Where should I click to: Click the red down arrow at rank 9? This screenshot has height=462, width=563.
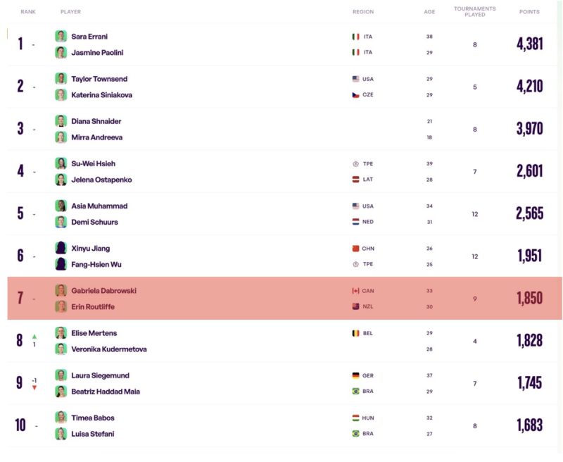click(34, 387)
